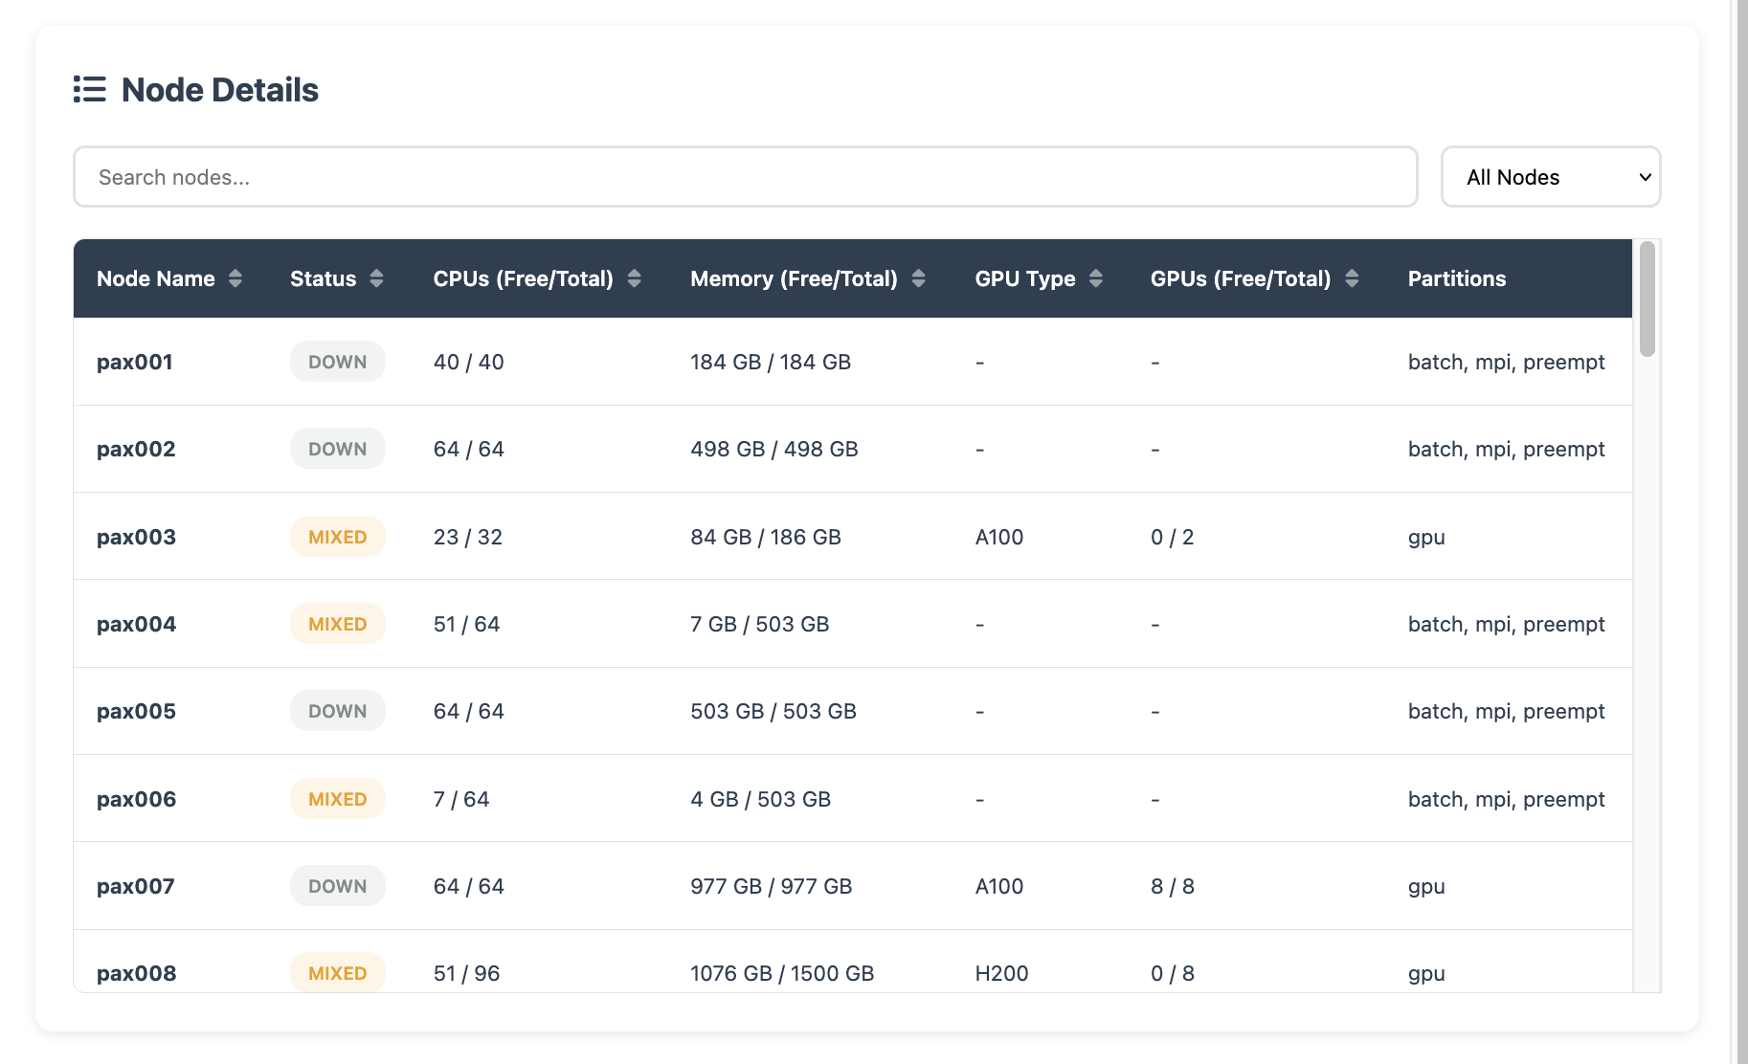Click the A100 GPU type for pax007
Viewport: 1748px width, 1064px height.
click(998, 886)
